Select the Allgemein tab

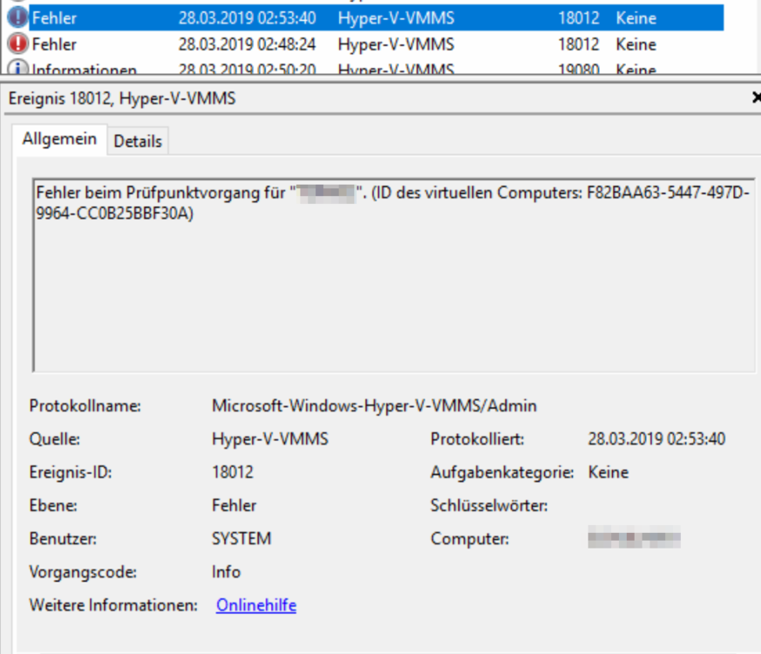click(x=59, y=140)
